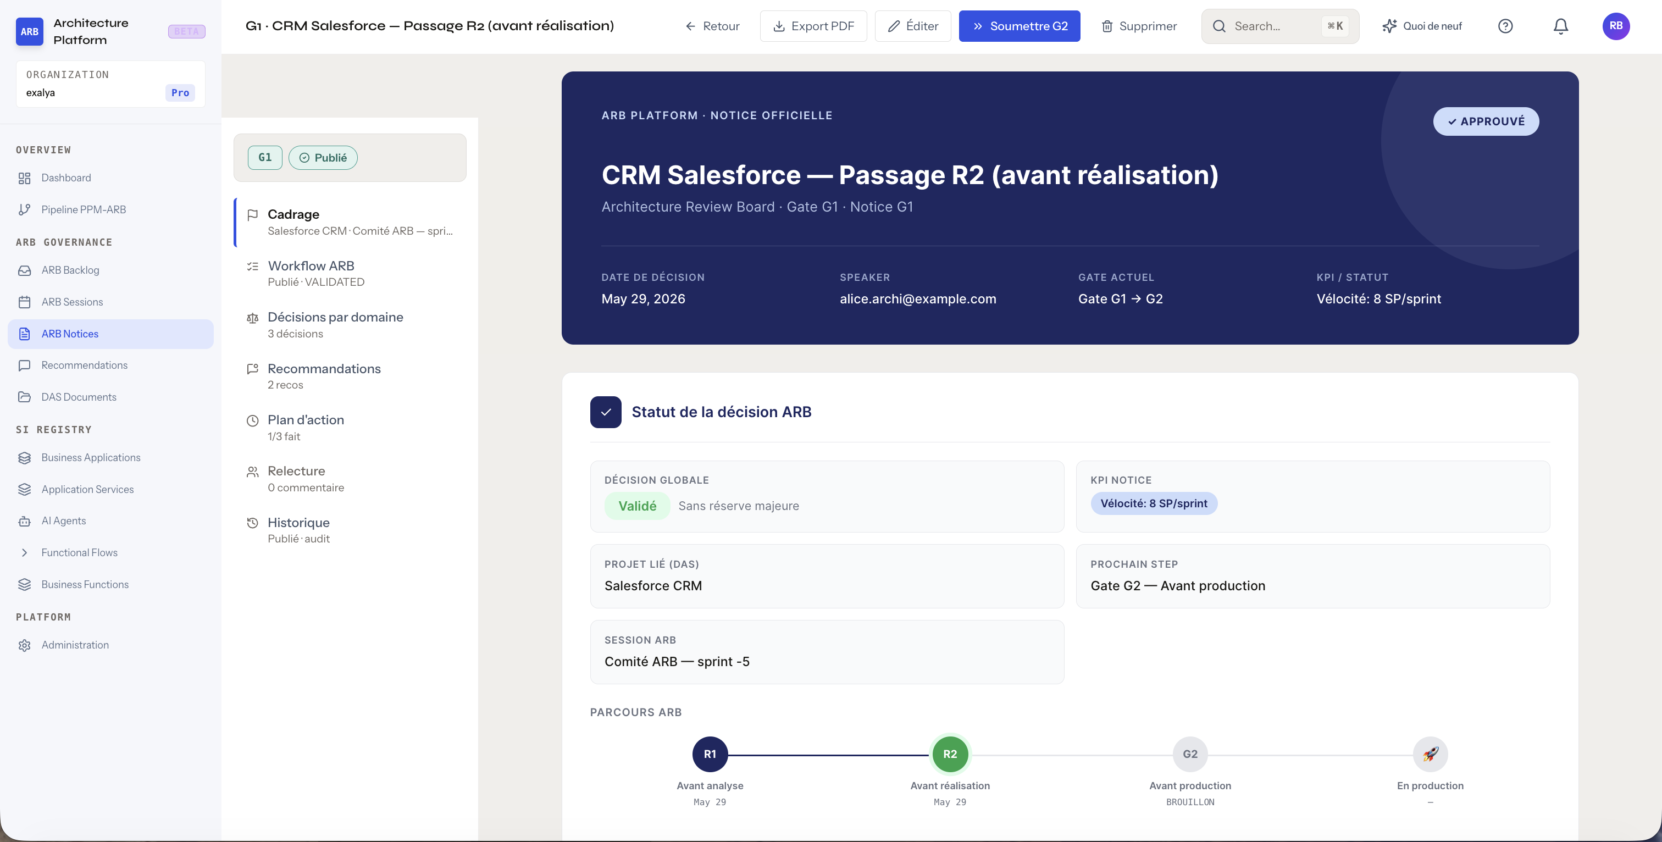Click the Cadrage flag icon
1662x842 pixels.
[x=252, y=215]
